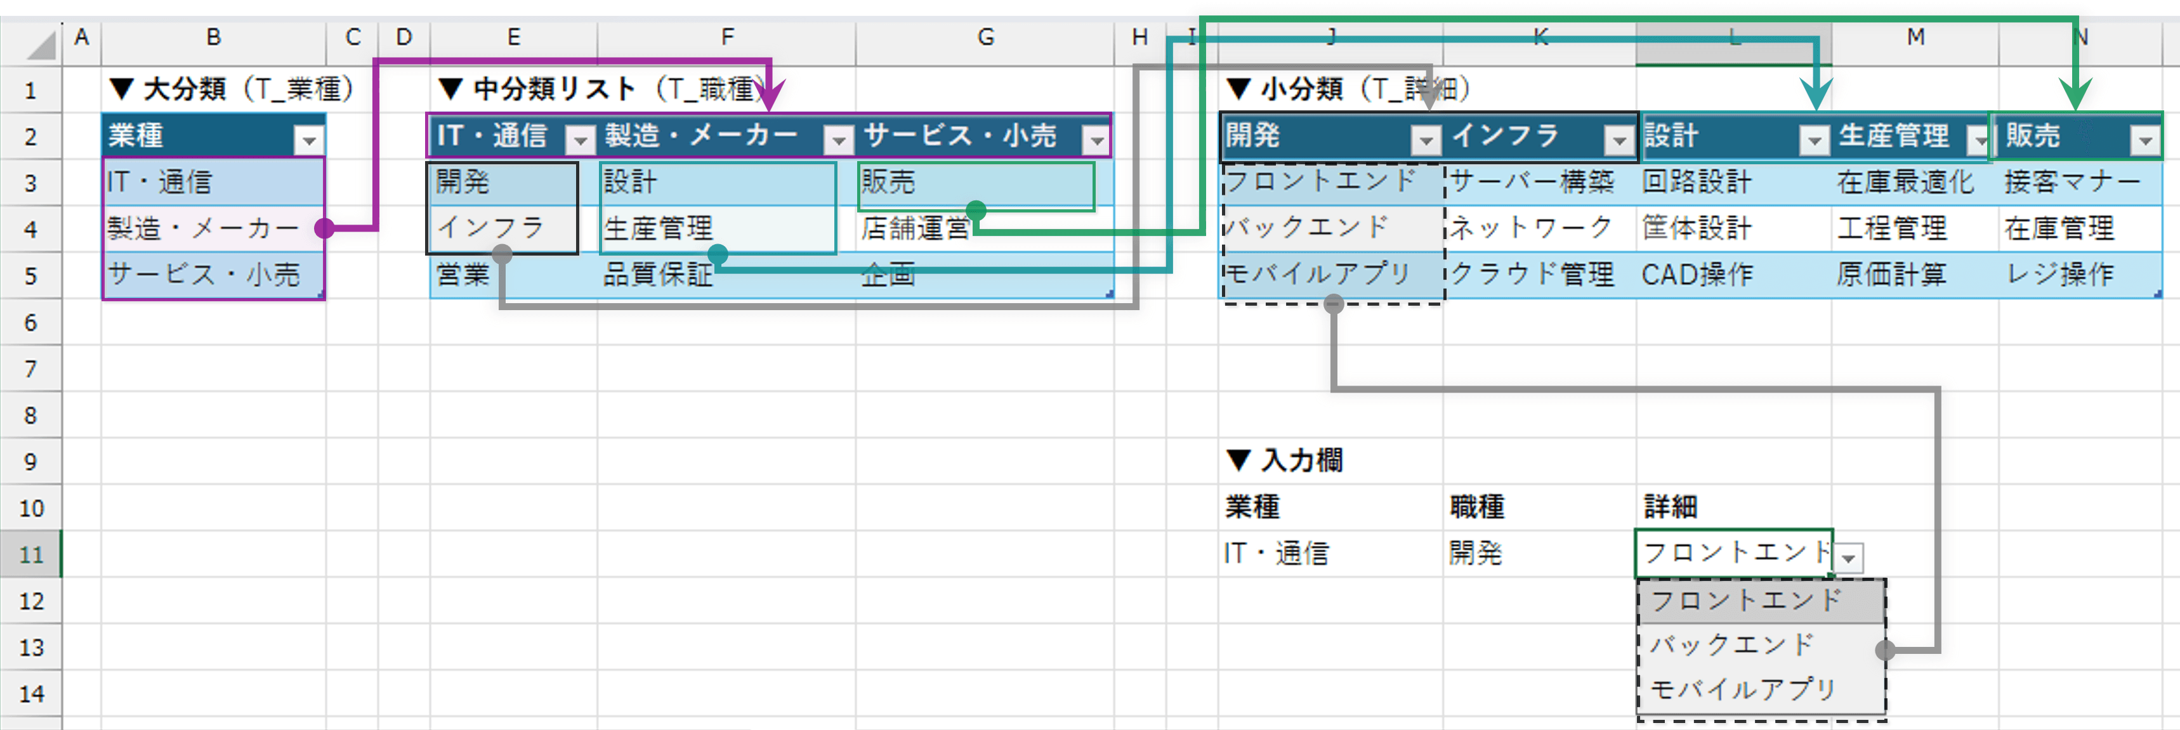Image resolution: width=2180 pixels, height=730 pixels.
Task: Click the 職種 input cell containing 開発
Action: tap(1476, 554)
